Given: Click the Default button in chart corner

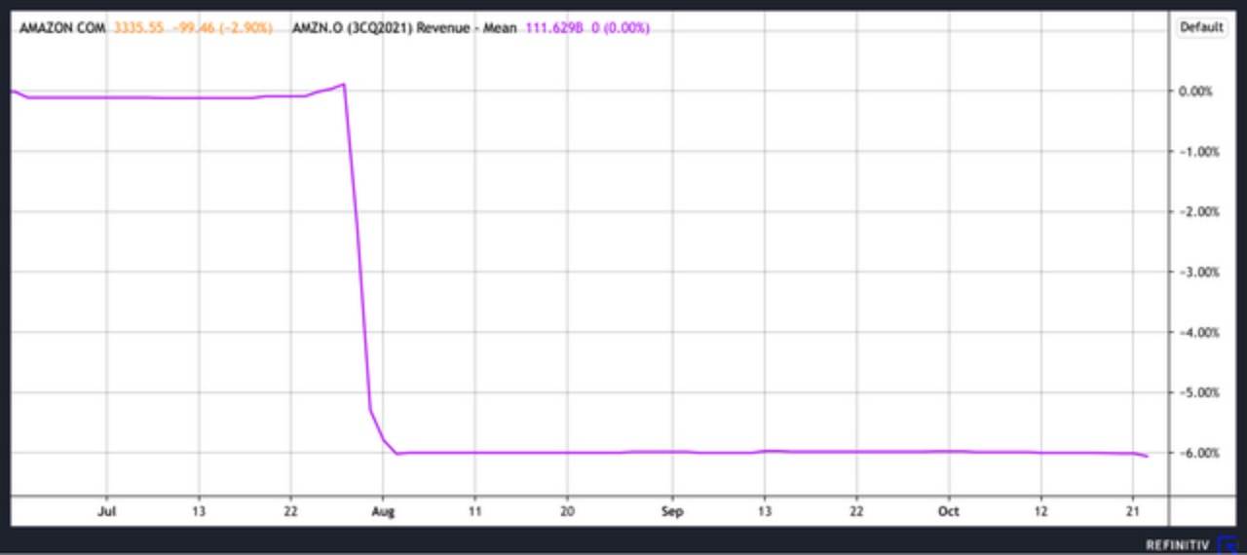Looking at the screenshot, I should pyautogui.click(x=1201, y=27).
